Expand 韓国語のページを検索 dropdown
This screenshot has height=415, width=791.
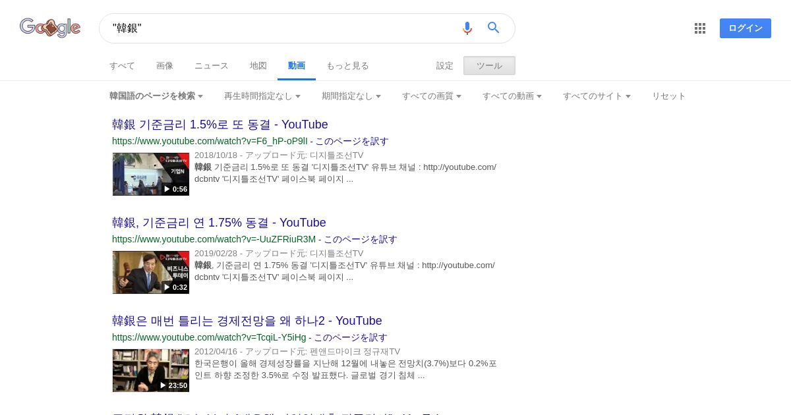point(156,96)
